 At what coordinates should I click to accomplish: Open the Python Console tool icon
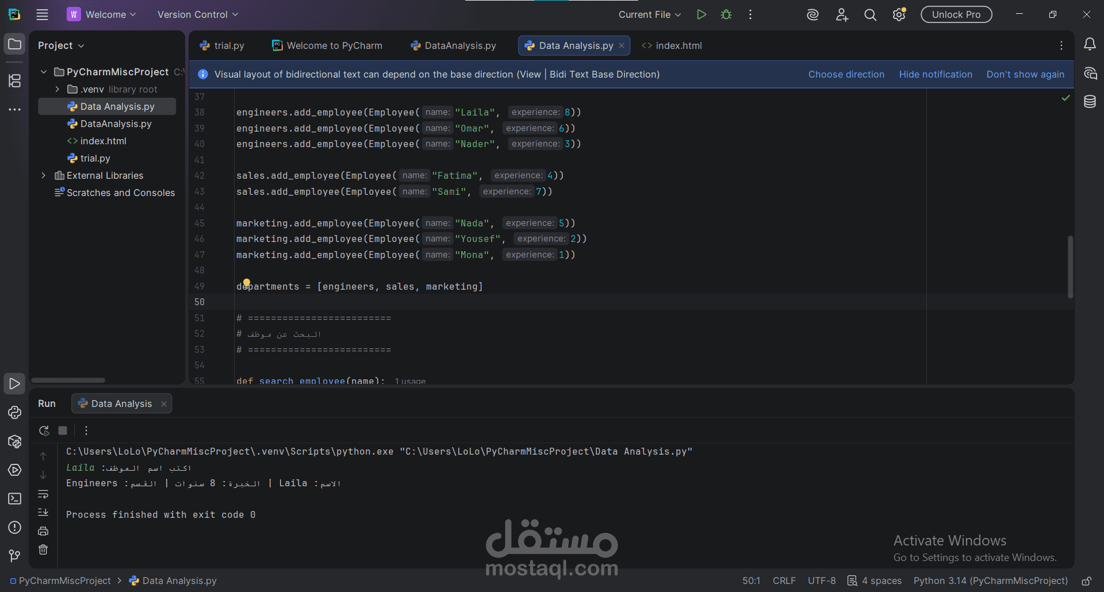[14, 412]
